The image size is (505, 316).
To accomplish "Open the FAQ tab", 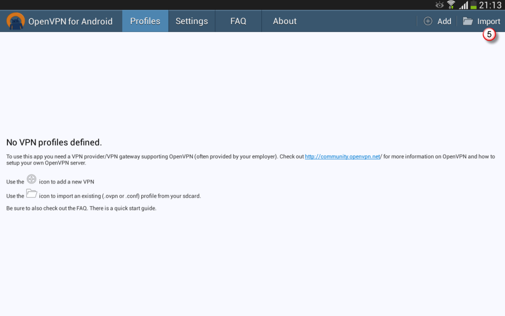I will [238, 21].
